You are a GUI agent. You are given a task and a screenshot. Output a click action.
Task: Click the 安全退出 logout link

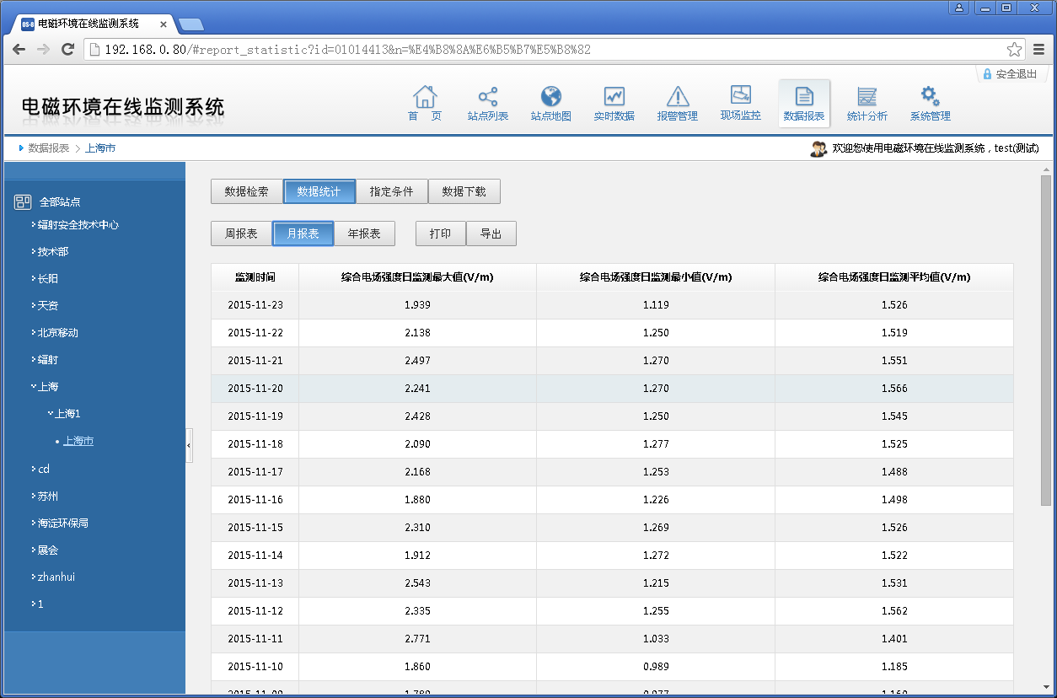coord(1016,74)
